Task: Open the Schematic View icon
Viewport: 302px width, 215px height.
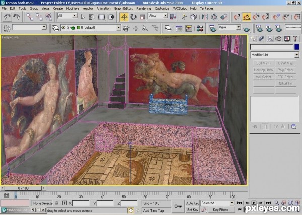Action: 189,28
